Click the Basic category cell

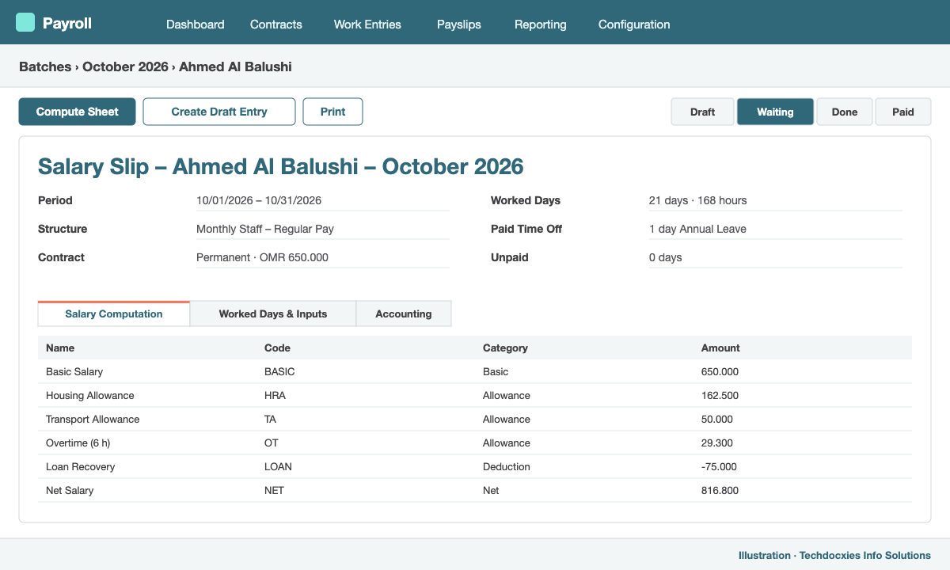tap(496, 371)
